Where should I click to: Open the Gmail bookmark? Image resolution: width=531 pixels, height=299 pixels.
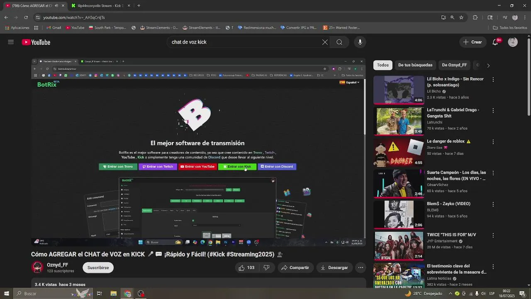point(54,28)
